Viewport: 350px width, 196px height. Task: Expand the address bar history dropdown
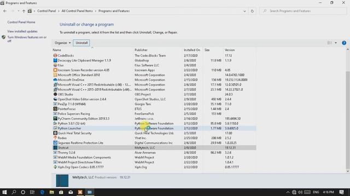[244, 11]
